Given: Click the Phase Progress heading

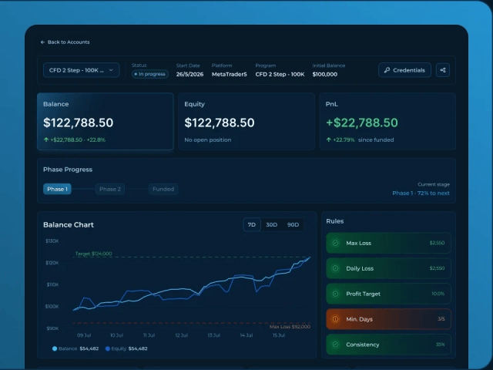Looking at the screenshot, I should 68,170.
